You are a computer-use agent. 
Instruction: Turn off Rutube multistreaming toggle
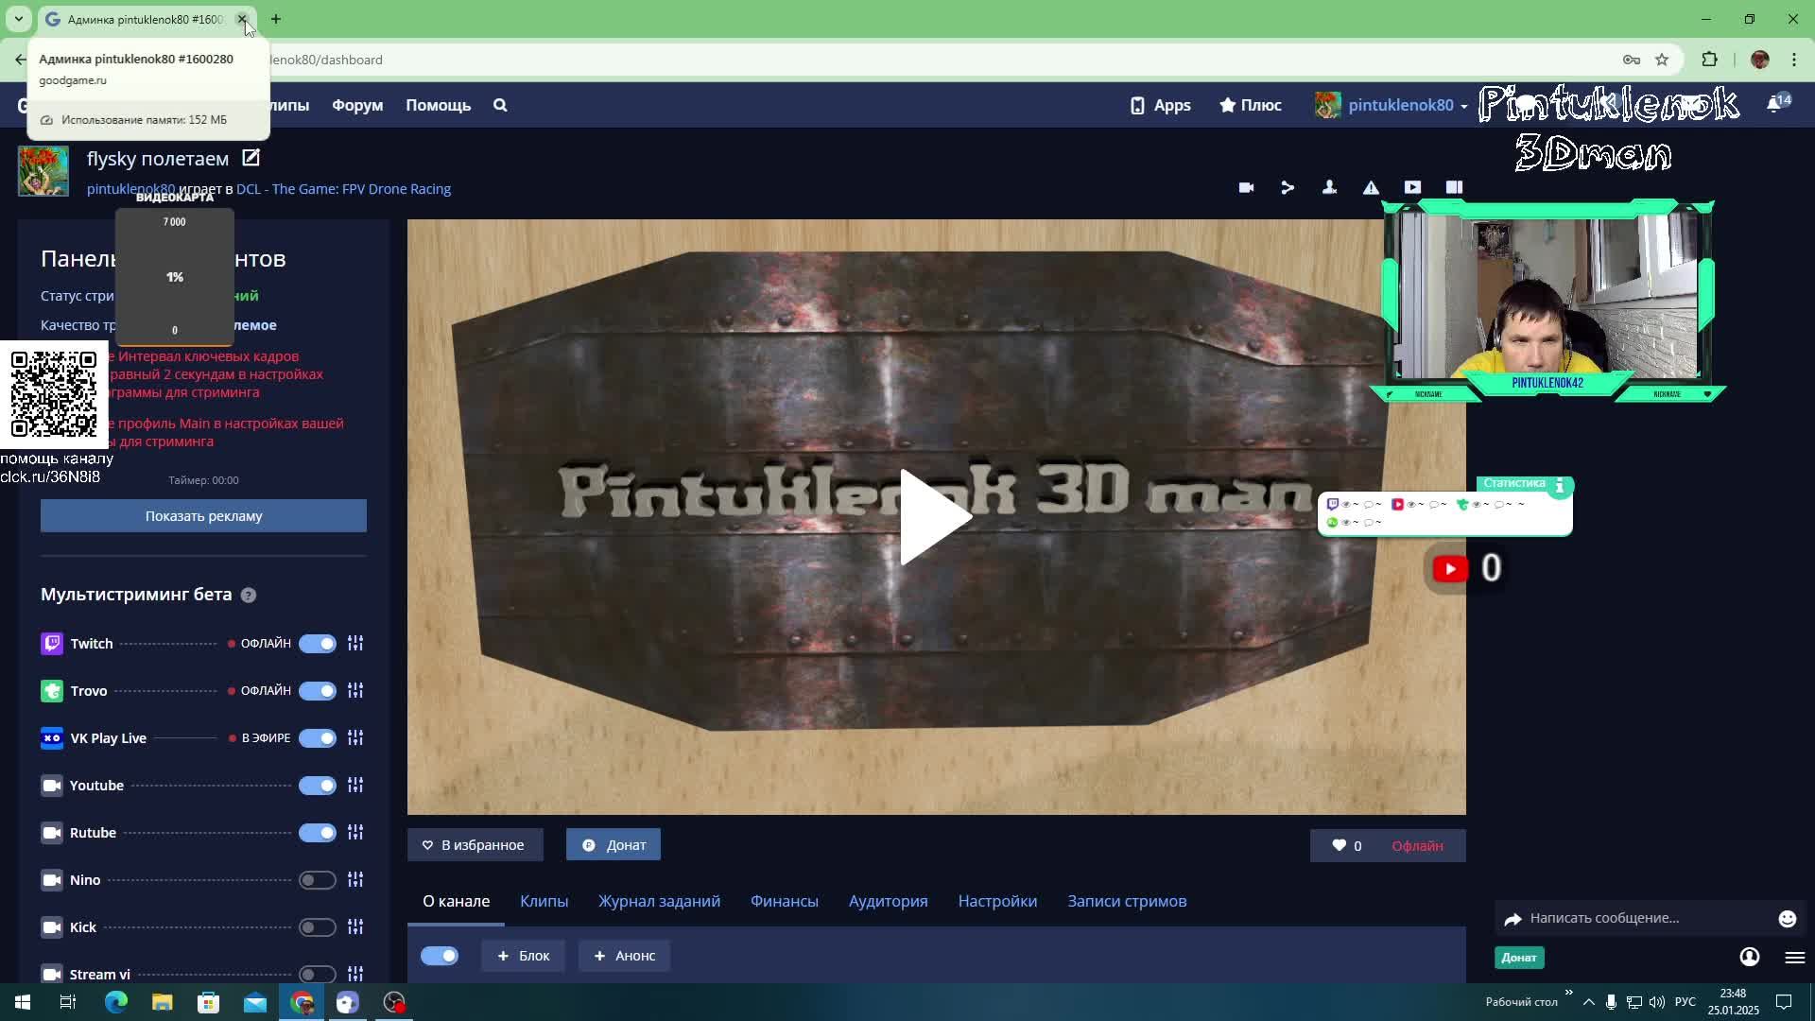point(318,832)
